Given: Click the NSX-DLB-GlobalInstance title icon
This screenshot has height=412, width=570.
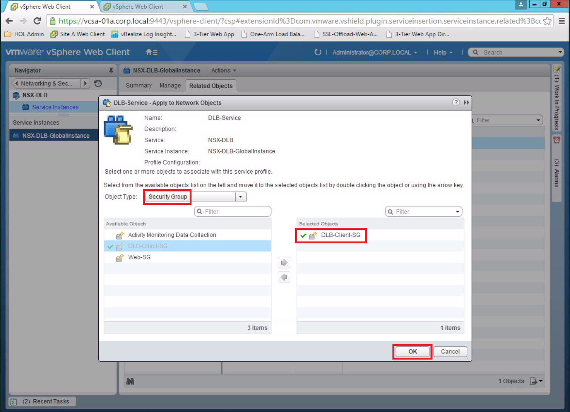Looking at the screenshot, I should tap(127, 71).
